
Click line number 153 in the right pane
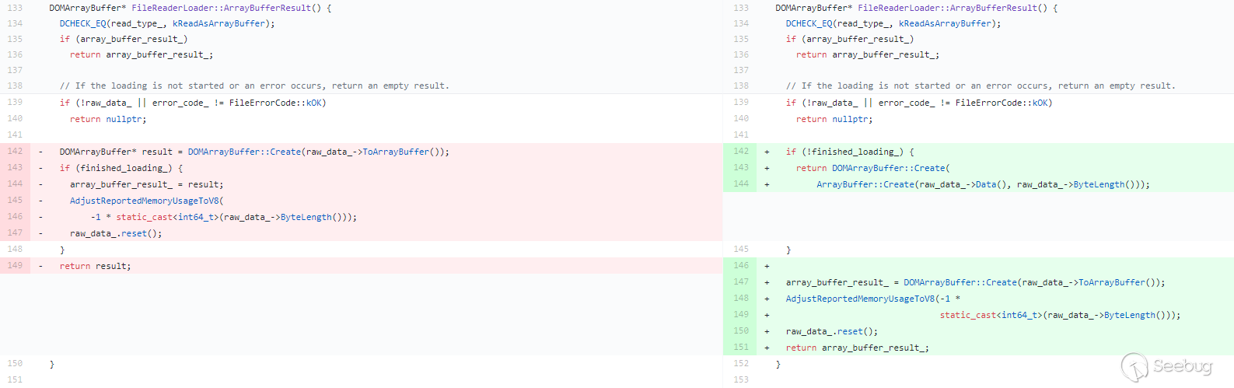(x=741, y=379)
